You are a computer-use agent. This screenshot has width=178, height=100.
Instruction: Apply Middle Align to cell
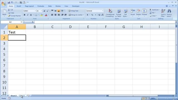[x=55, y=11]
